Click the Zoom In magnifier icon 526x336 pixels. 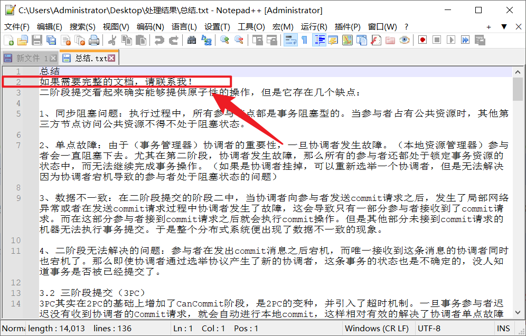(x=224, y=40)
